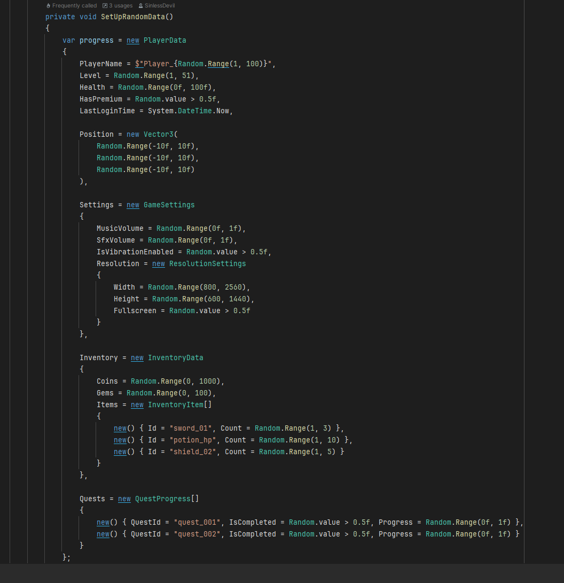Screen dimensions: 564x583
Task: Click new() on the quest_001 line
Action: [x=107, y=523]
